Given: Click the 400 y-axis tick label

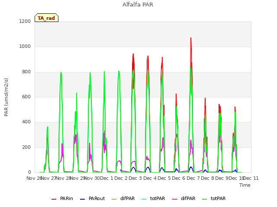Looking at the screenshot, I should [26, 122].
